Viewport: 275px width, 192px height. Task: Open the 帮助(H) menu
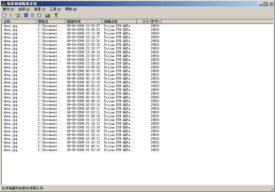71,9
